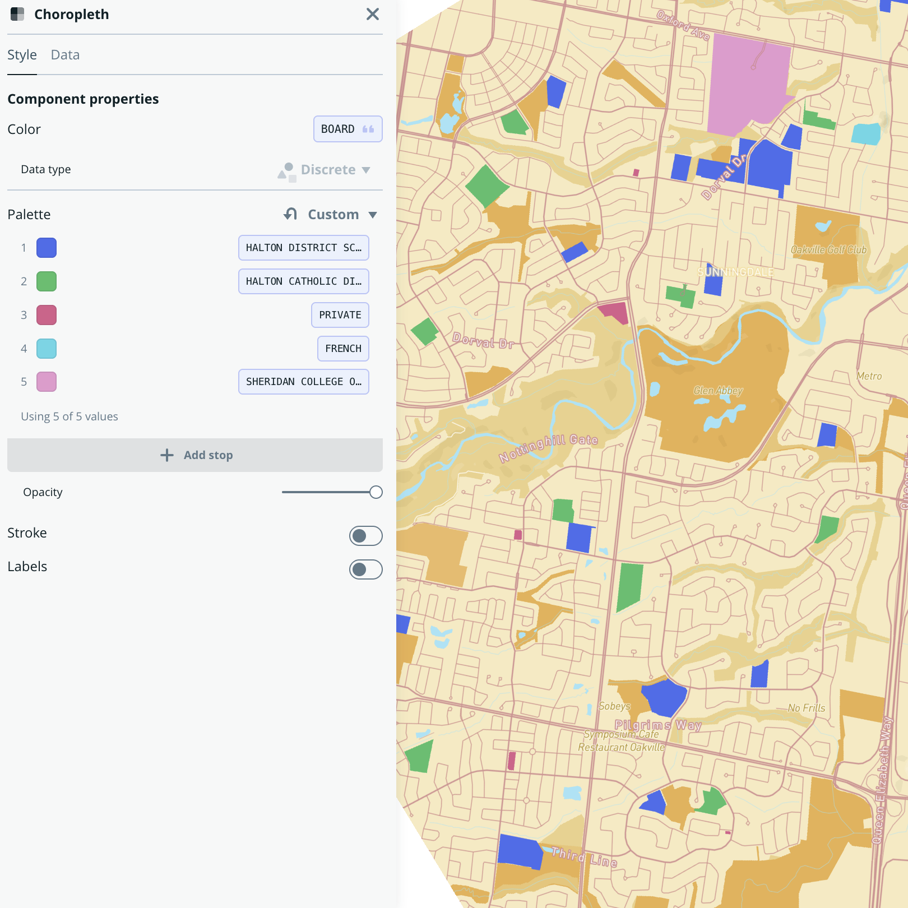Screen dimensions: 908x908
Task: Click the Choropleth component icon in panel header
Action: tap(17, 15)
